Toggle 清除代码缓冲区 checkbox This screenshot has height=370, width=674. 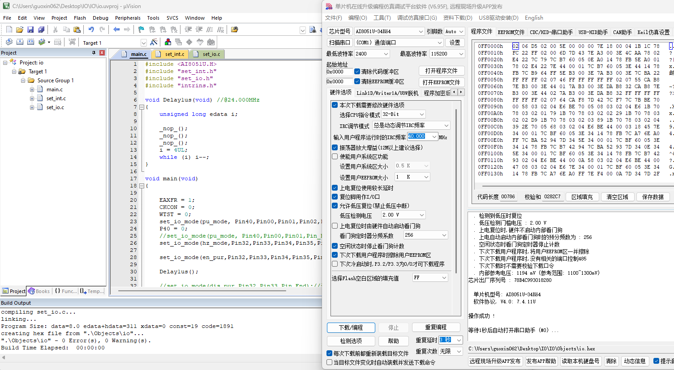click(x=357, y=72)
